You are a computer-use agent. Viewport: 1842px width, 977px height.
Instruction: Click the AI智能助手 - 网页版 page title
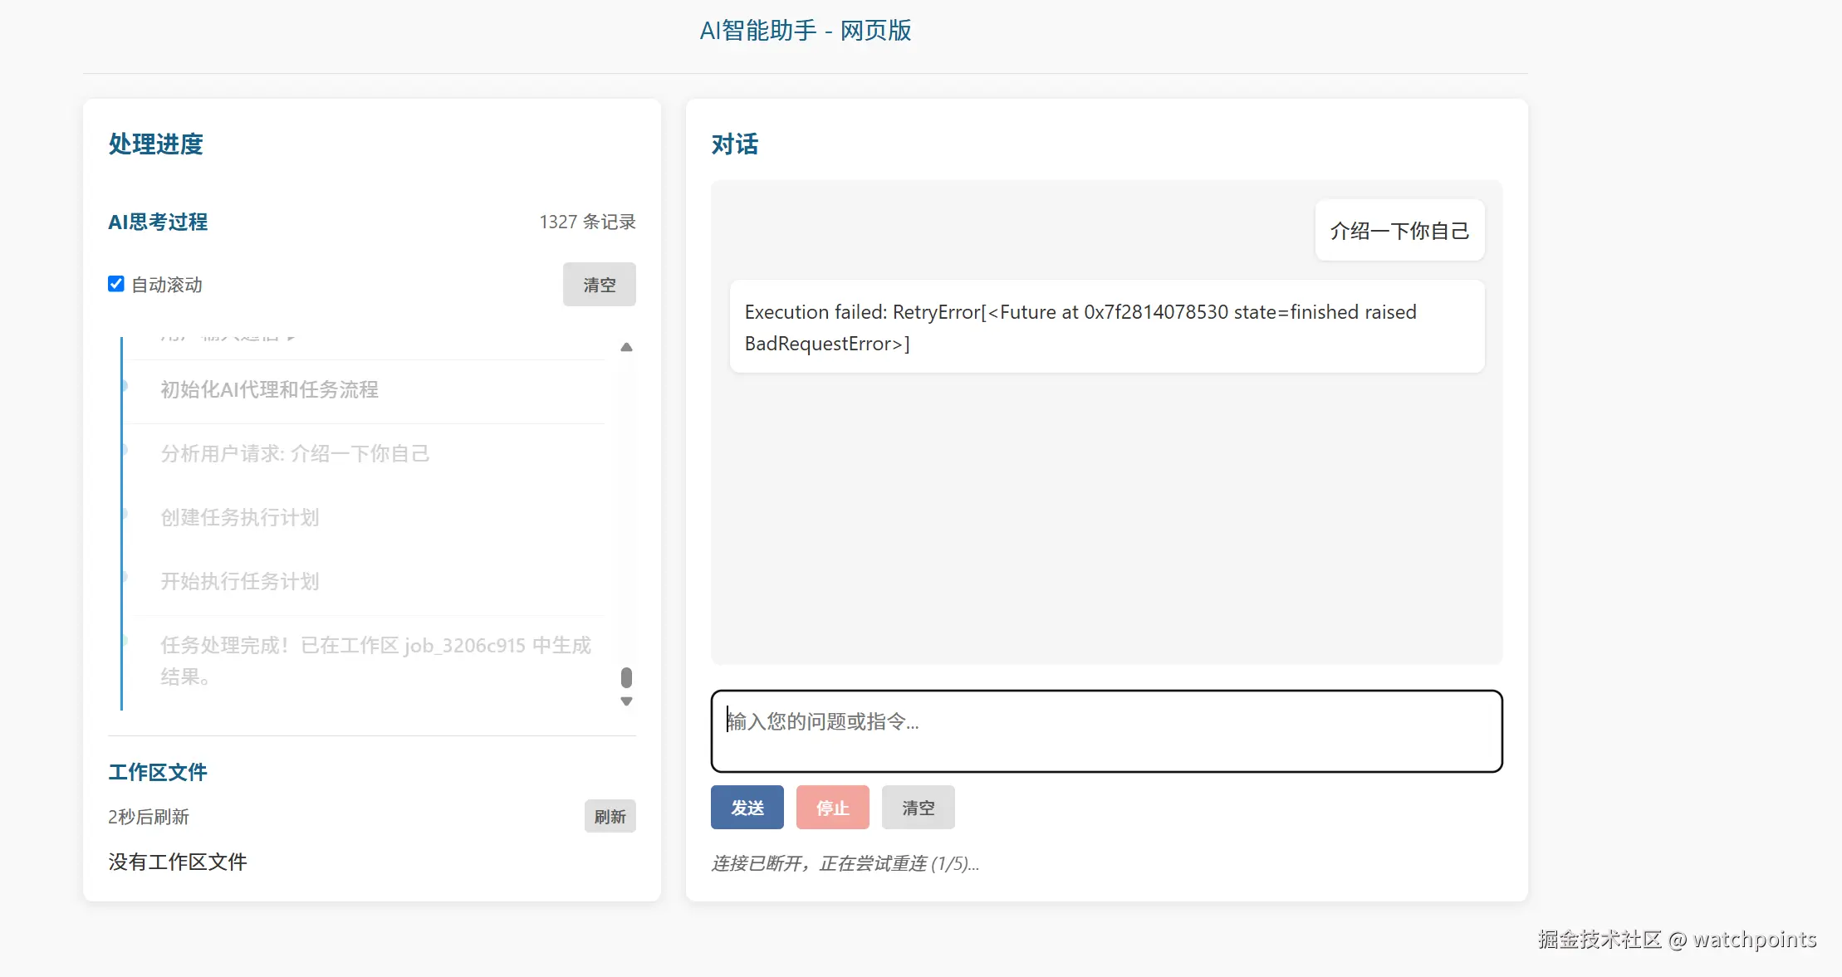(x=805, y=31)
